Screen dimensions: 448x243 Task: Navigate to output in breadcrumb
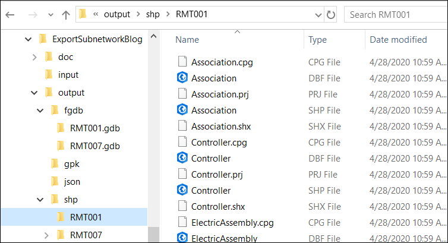pyautogui.click(x=117, y=14)
